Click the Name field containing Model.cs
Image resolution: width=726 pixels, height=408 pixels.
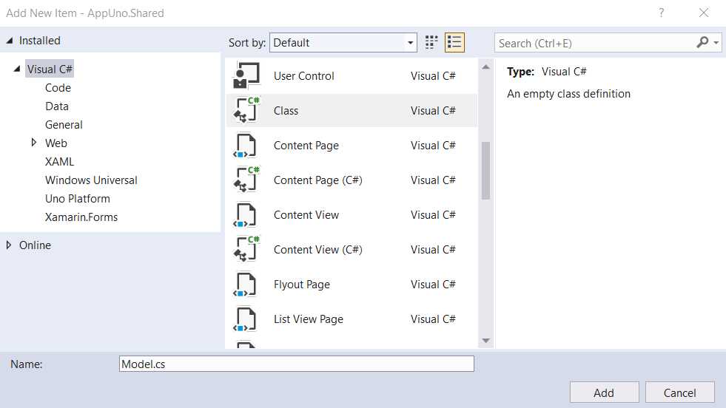(x=296, y=364)
